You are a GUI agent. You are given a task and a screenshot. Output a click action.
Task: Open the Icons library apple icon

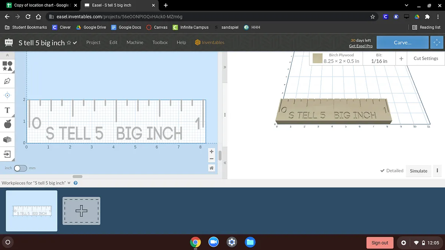tap(7, 125)
